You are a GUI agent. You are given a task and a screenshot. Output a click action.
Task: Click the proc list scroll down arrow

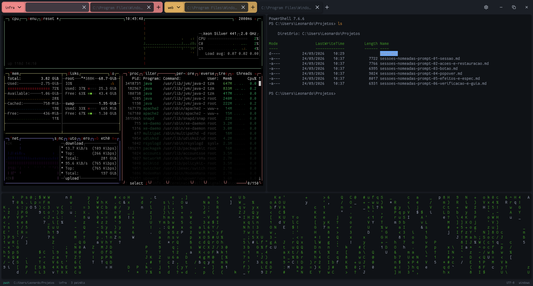point(260,178)
